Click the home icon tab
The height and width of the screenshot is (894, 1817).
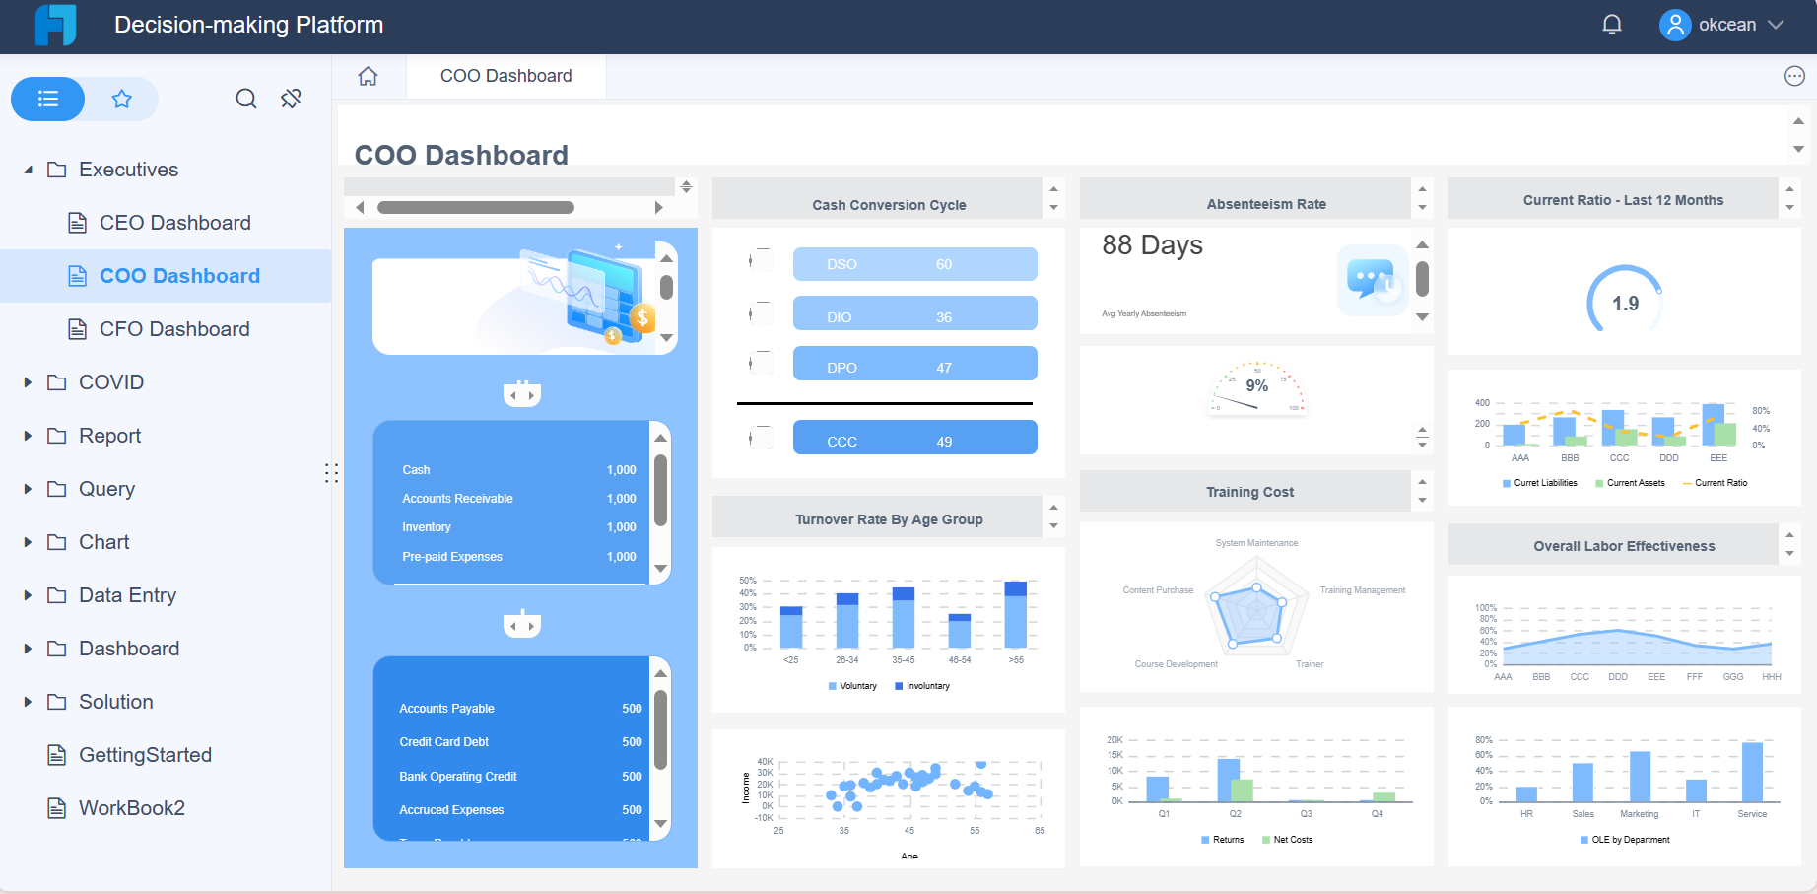[369, 76]
